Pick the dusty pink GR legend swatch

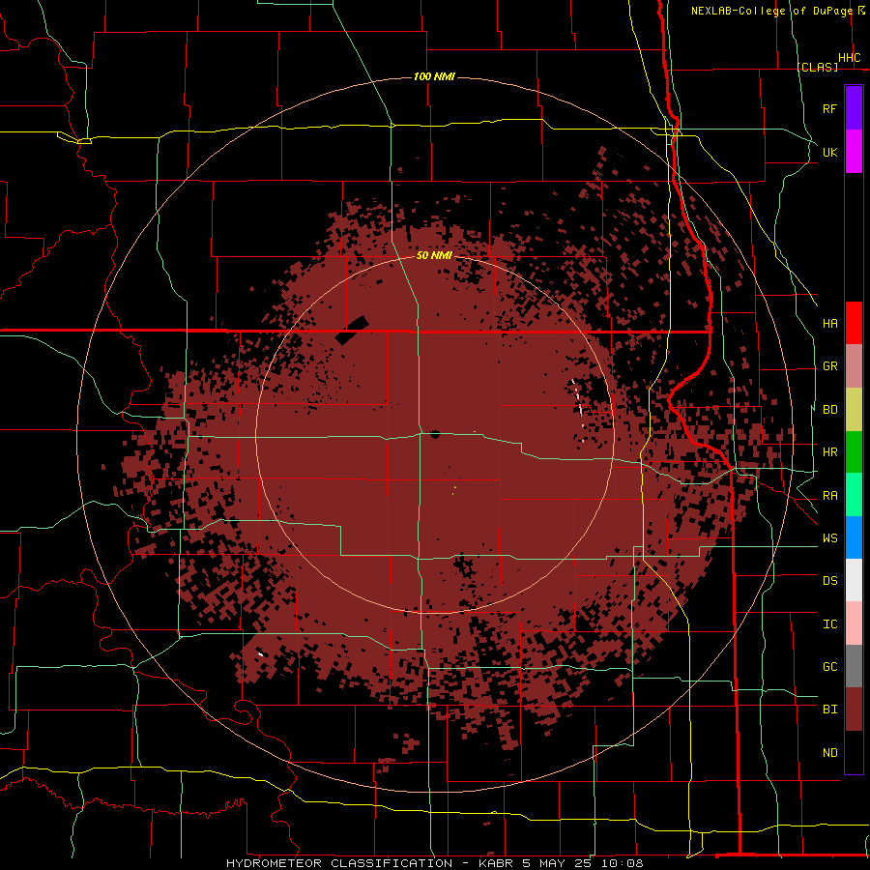click(854, 366)
